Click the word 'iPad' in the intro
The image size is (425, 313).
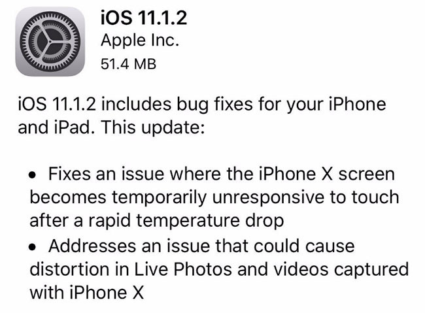72,127
